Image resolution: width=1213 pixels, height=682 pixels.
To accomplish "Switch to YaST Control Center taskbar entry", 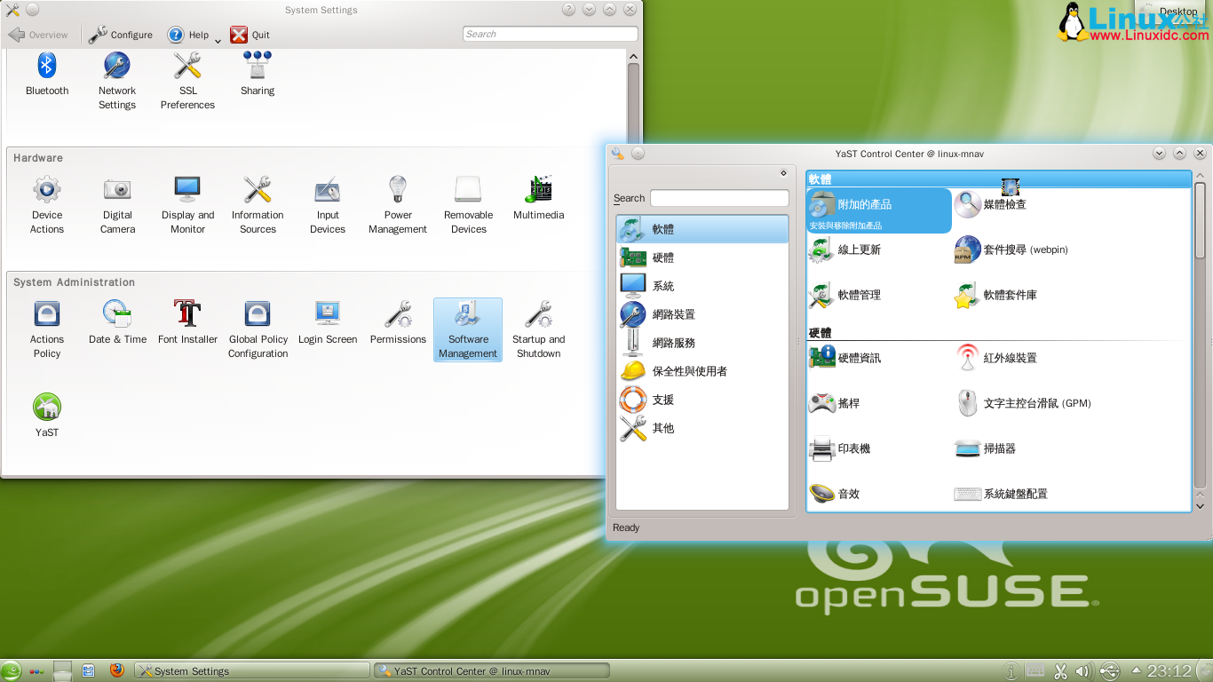I will tap(491, 670).
